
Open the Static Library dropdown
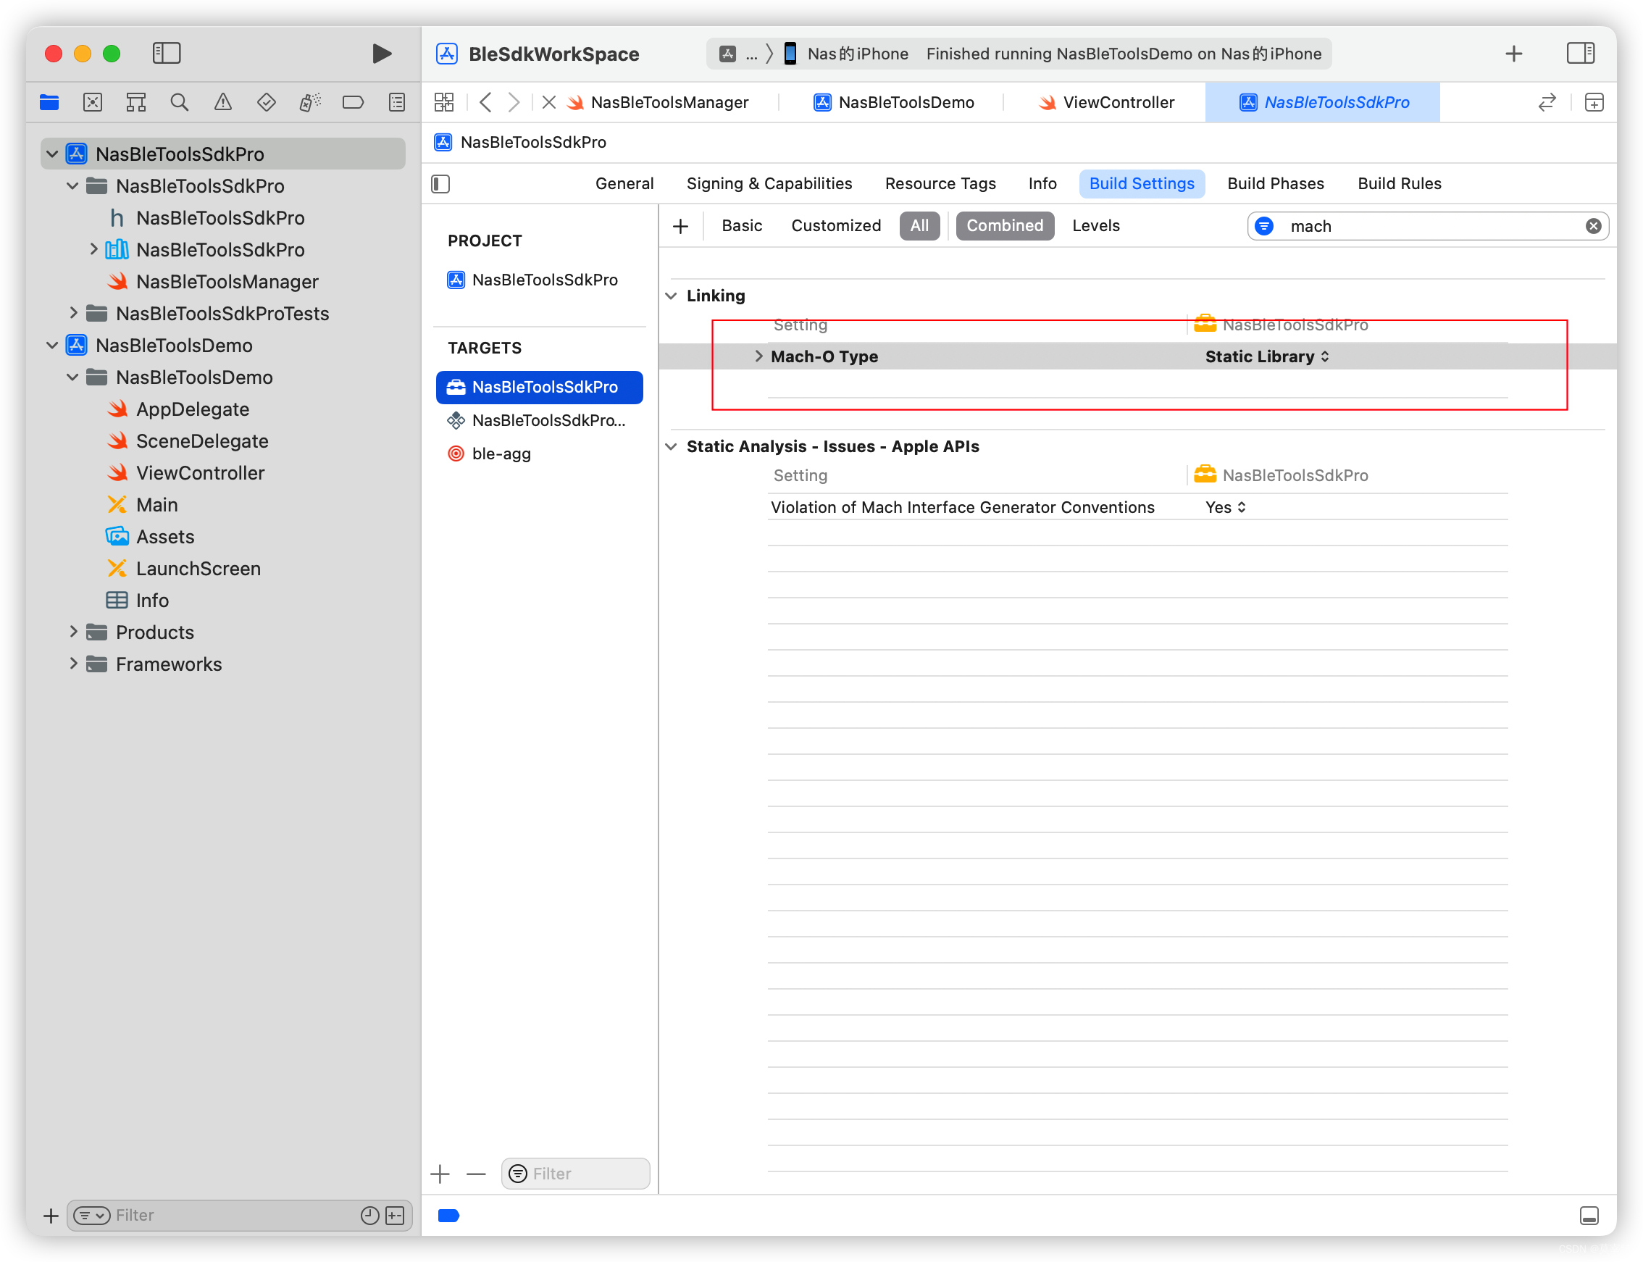pos(1266,356)
